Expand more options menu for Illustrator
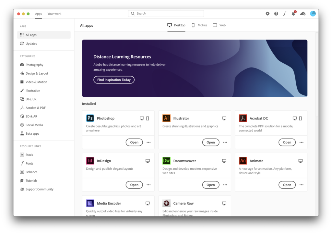The width and height of the screenshot is (332, 234). 225,142
